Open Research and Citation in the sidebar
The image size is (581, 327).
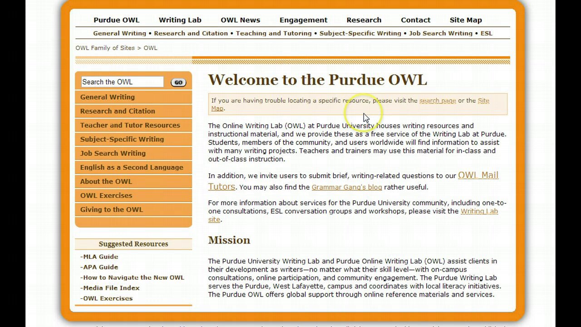(x=133, y=111)
